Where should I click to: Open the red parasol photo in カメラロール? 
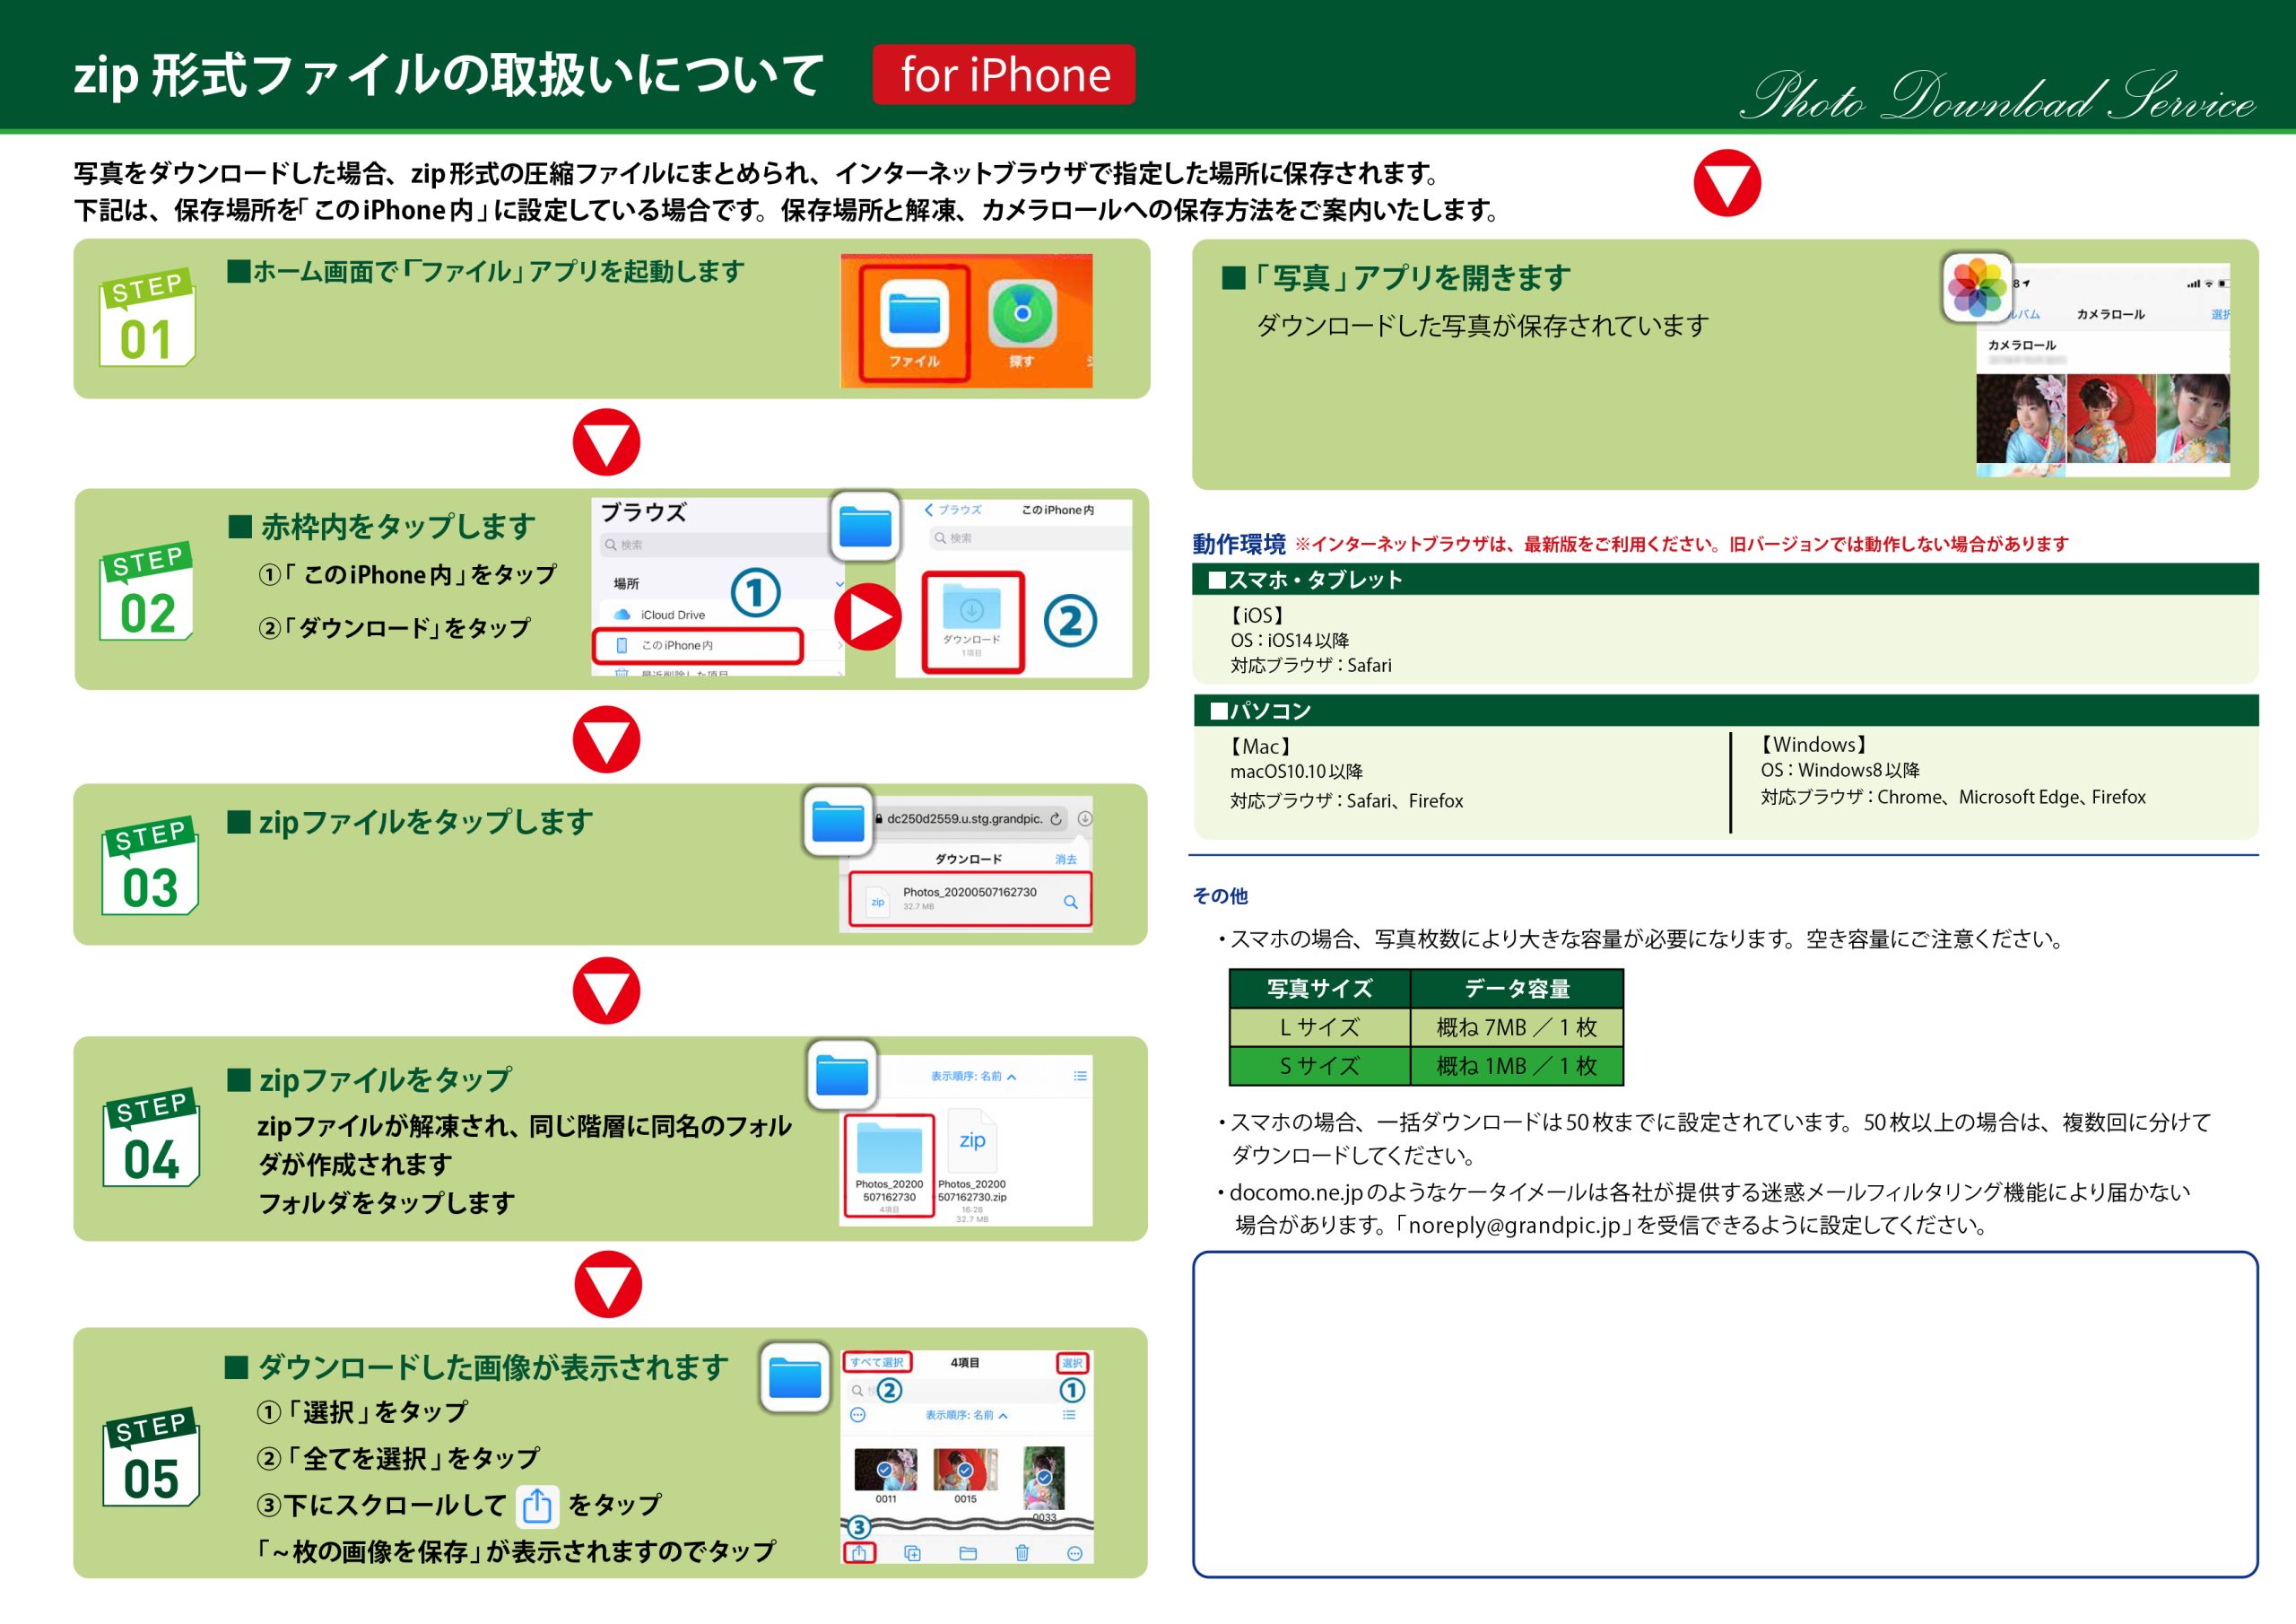point(2110,418)
